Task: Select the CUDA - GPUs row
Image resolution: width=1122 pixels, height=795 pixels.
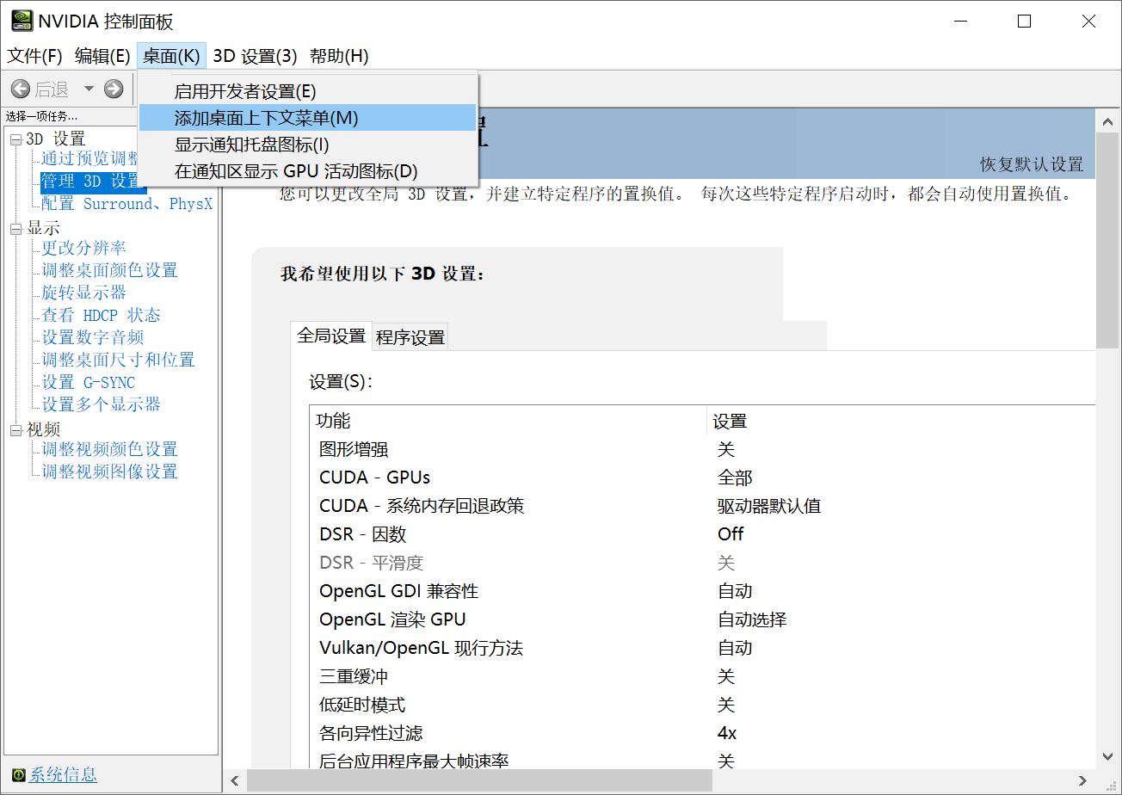Action: [702, 478]
